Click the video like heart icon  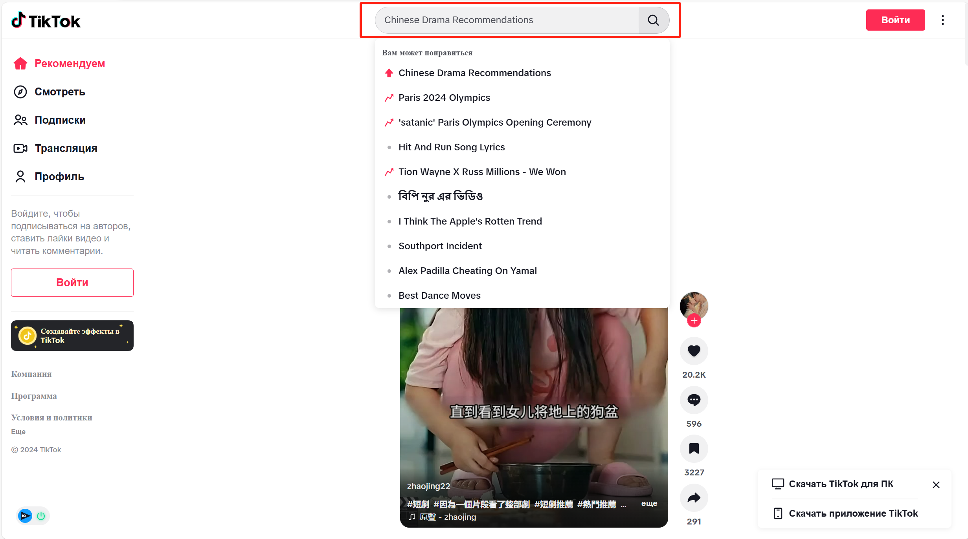[x=694, y=351]
